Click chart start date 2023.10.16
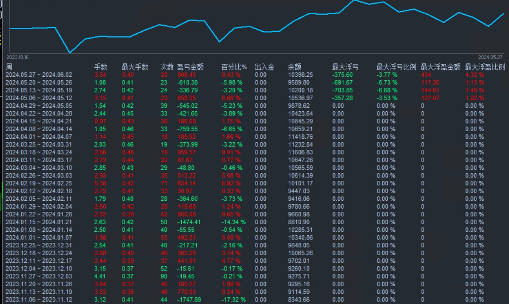509x304 pixels. coord(18,57)
